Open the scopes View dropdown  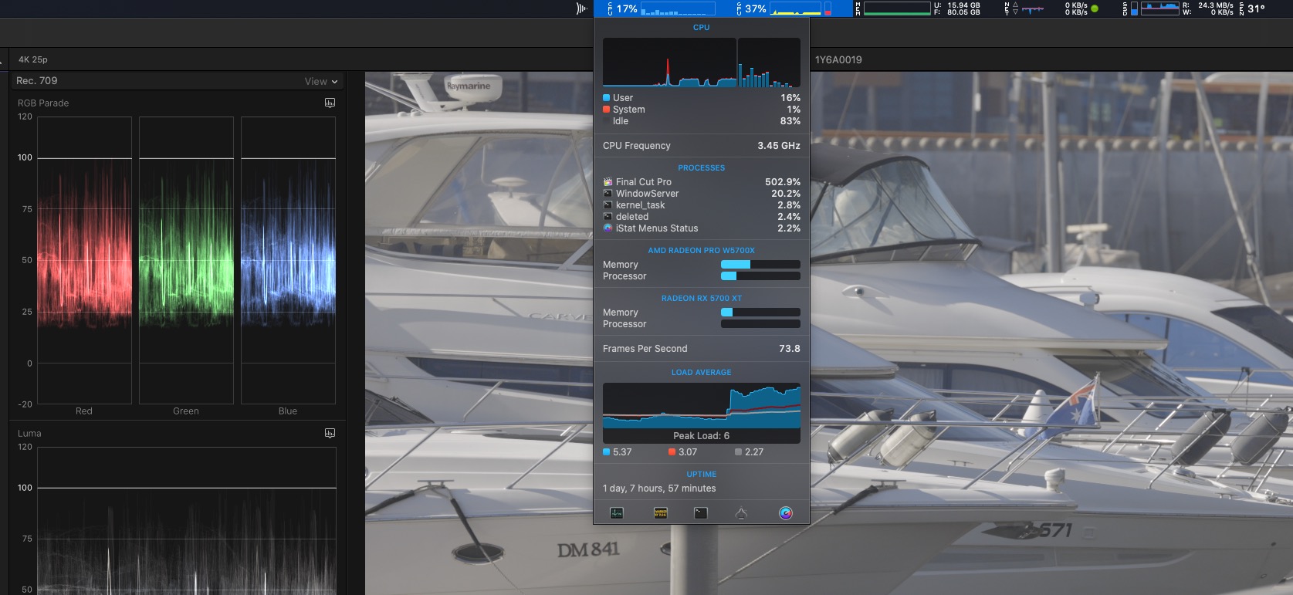pyautogui.click(x=321, y=81)
